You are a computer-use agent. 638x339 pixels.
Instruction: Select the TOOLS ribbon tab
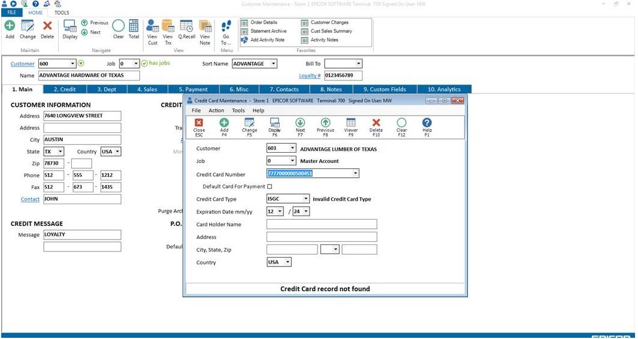coord(62,13)
